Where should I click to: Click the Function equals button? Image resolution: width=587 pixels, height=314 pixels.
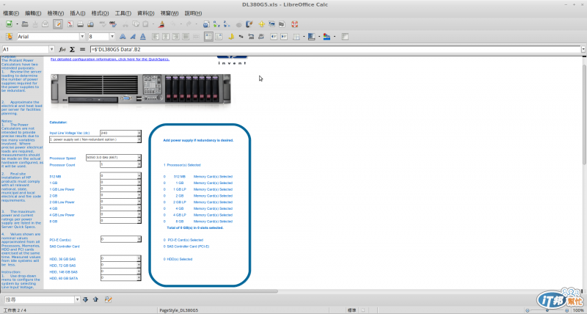tap(82, 49)
